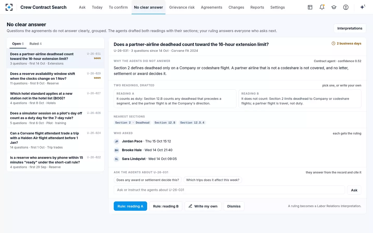
Task: Click Rule: reading A
Action: [x=130, y=206]
